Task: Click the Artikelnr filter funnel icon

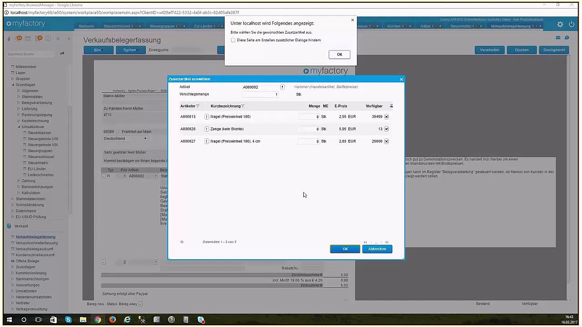Action: 198,106
